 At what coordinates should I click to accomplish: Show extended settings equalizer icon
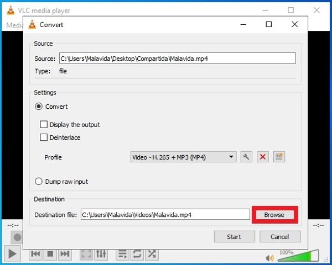point(101,254)
